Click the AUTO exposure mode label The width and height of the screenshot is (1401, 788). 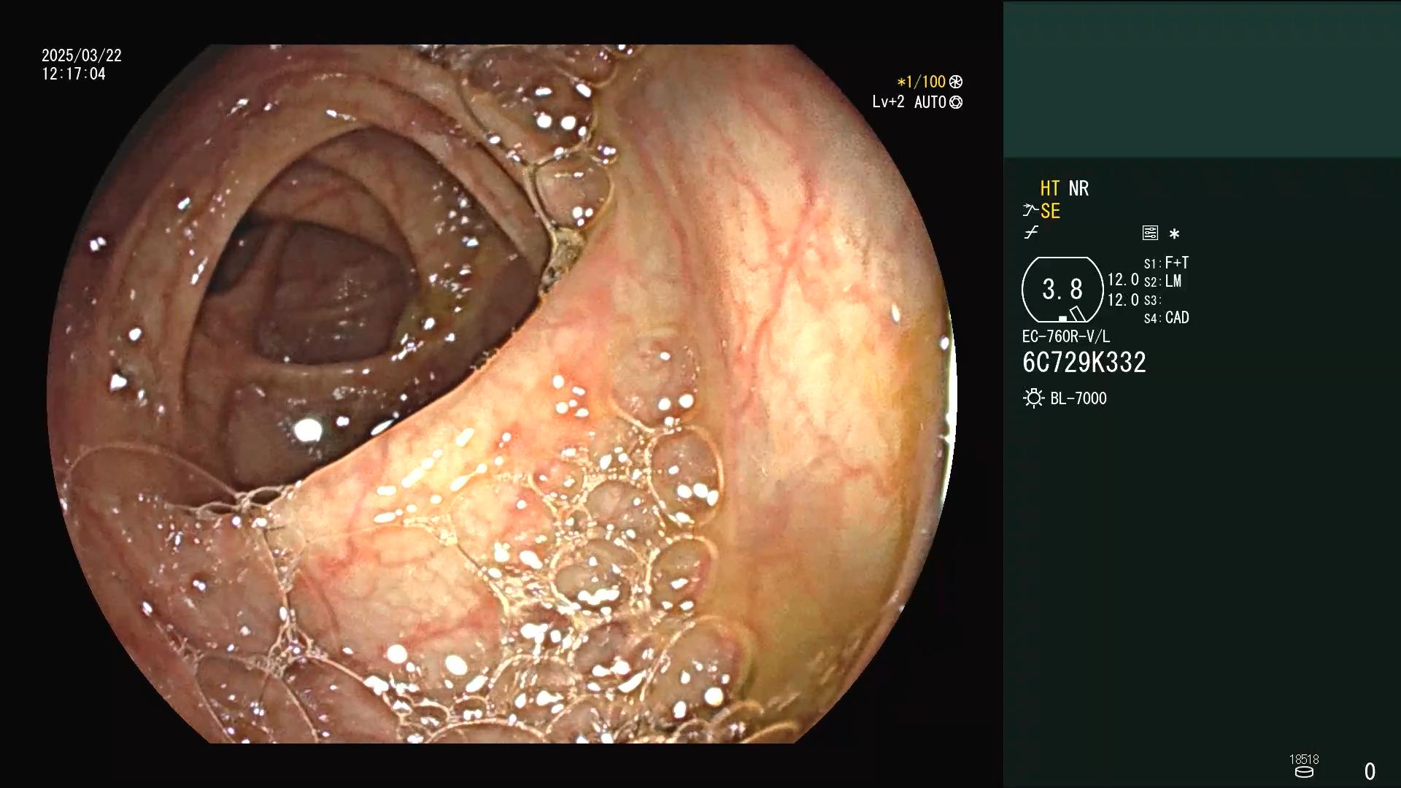930,102
